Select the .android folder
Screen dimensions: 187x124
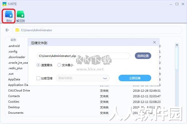coord(14,46)
